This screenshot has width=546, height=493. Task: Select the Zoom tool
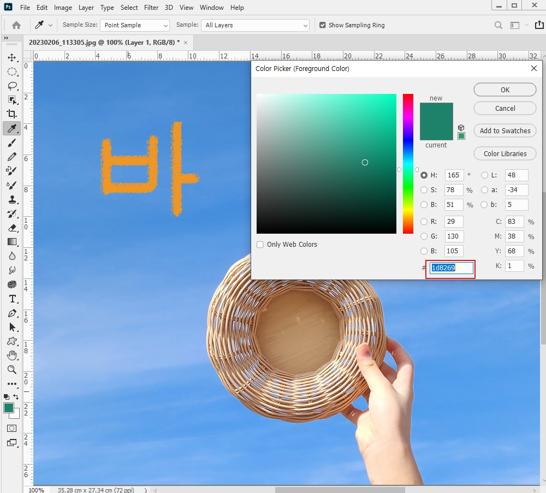pyautogui.click(x=12, y=370)
